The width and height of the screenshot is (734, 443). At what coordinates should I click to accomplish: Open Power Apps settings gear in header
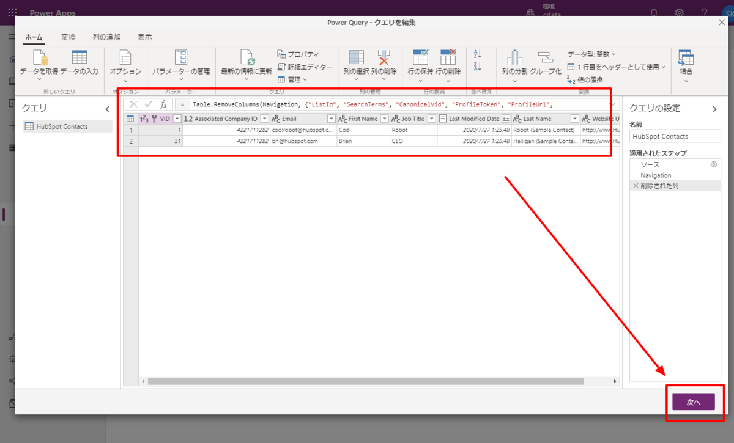679,12
